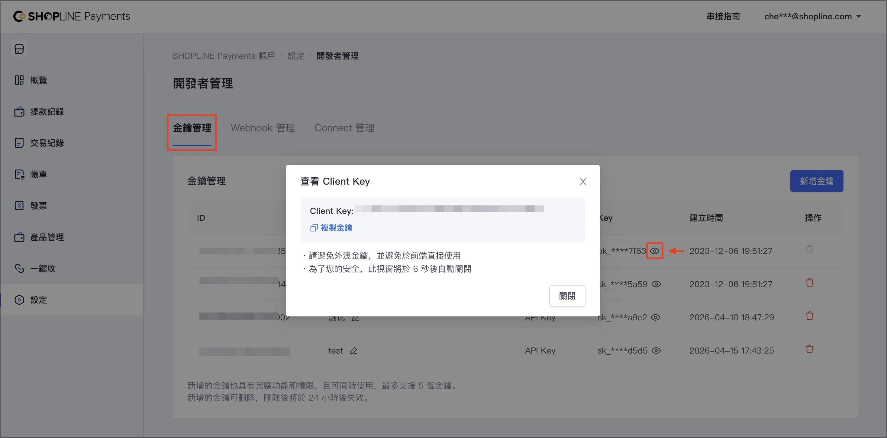The width and height of the screenshot is (887, 438).
Task: Click SHOPLINE Payments 帳戶 breadcrumb
Action: click(x=224, y=56)
